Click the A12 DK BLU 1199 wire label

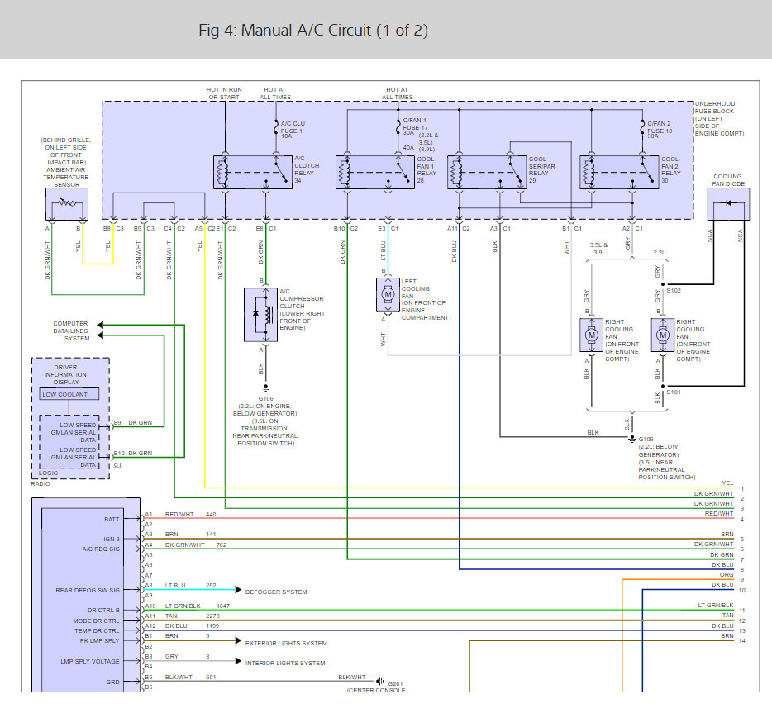click(182, 626)
